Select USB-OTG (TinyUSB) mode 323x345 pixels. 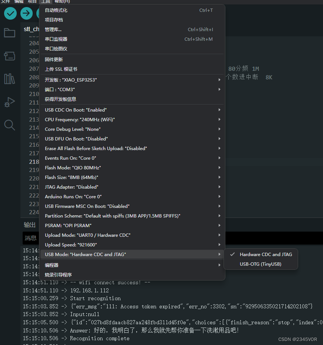(261, 264)
